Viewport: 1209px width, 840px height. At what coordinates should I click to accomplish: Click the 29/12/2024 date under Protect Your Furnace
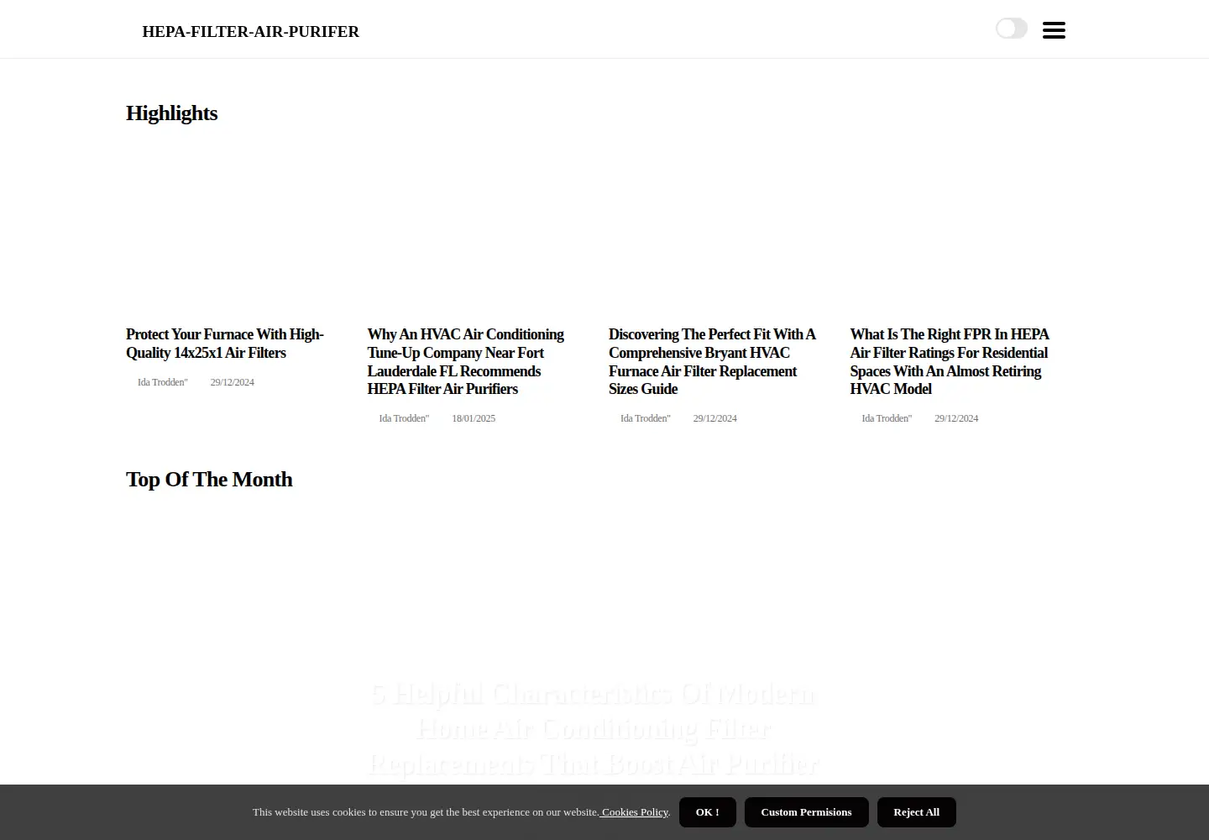[232, 382]
